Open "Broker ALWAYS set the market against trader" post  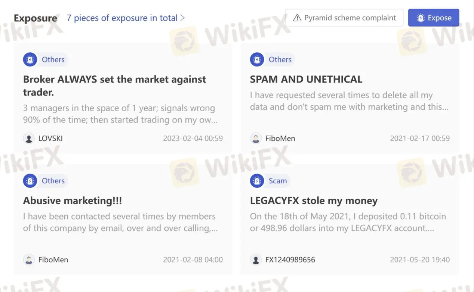(114, 85)
